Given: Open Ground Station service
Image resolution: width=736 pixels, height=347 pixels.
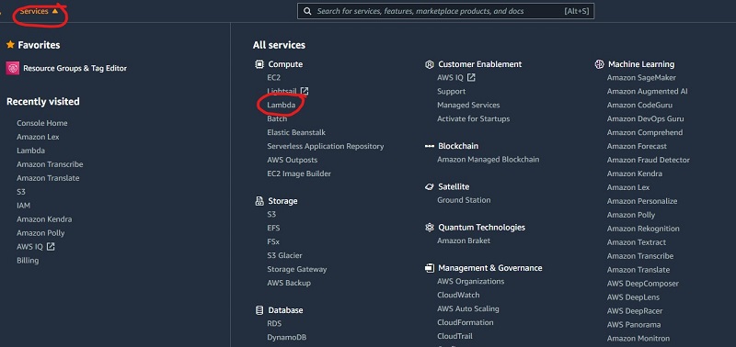Looking at the screenshot, I should coord(464,200).
